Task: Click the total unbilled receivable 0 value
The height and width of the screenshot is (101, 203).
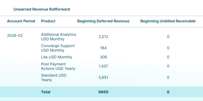Action: pos(168,92)
